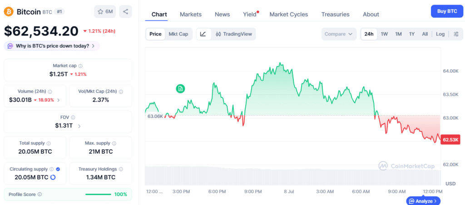Click the green document news marker on chart

(x=180, y=88)
